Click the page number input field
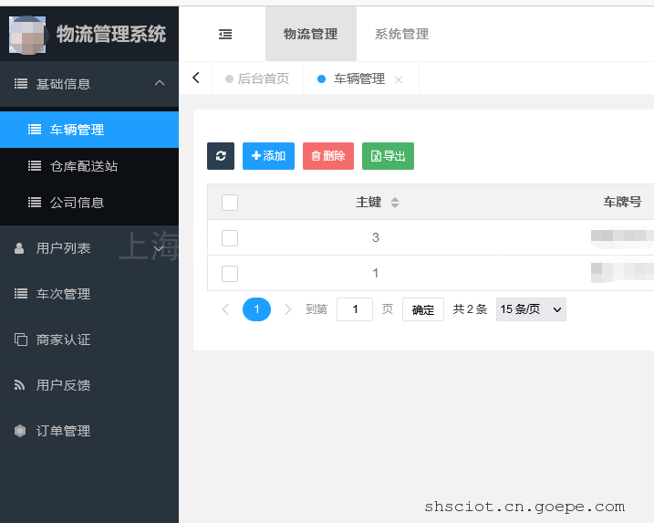The width and height of the screenshot is (654, 523). [355, 309]
